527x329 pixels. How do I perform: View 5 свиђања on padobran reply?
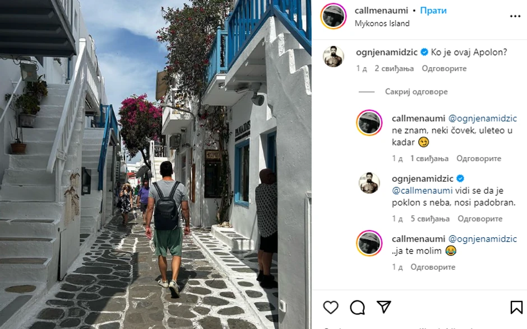click(430, 219)
